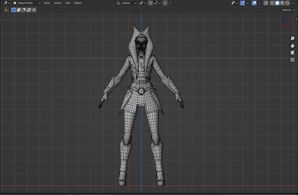Open the overlays options dropdown arrow

(x=259, y=3)
